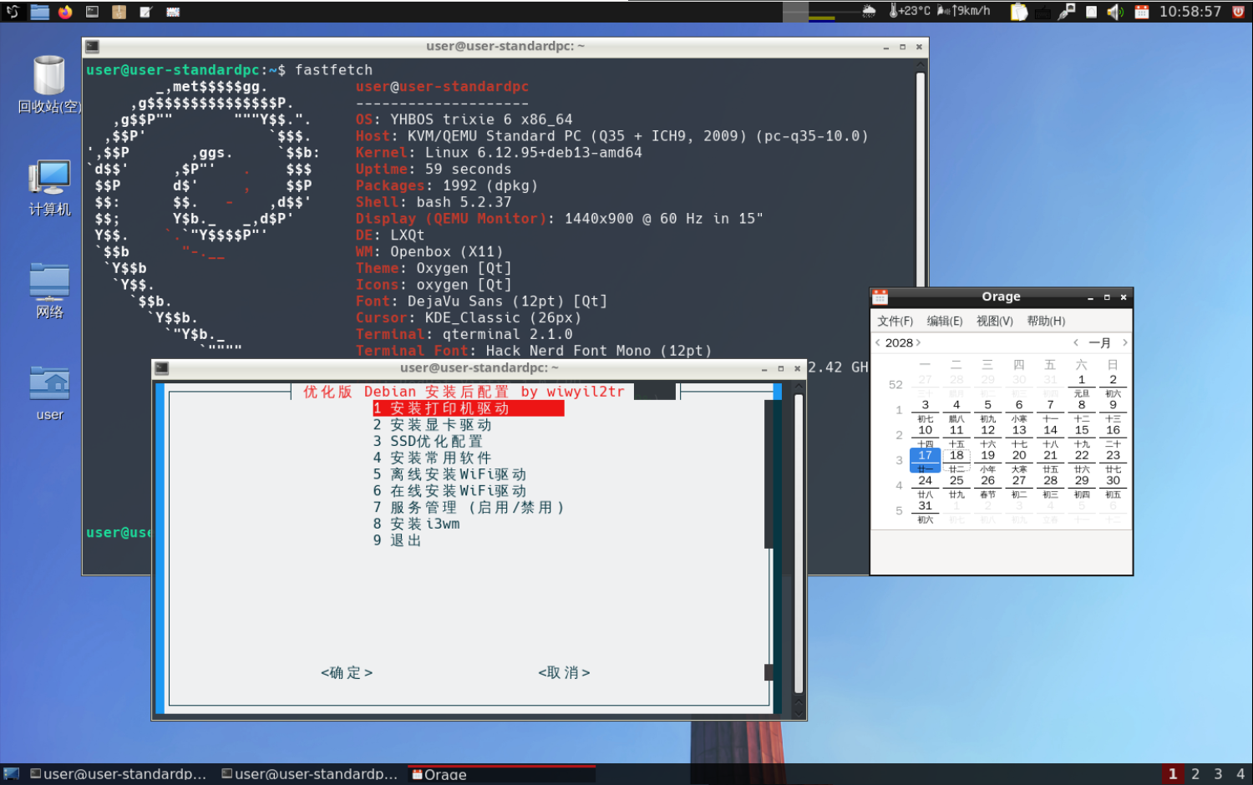Select the 计算机 computer desktop icon

(x=49, y=188)
